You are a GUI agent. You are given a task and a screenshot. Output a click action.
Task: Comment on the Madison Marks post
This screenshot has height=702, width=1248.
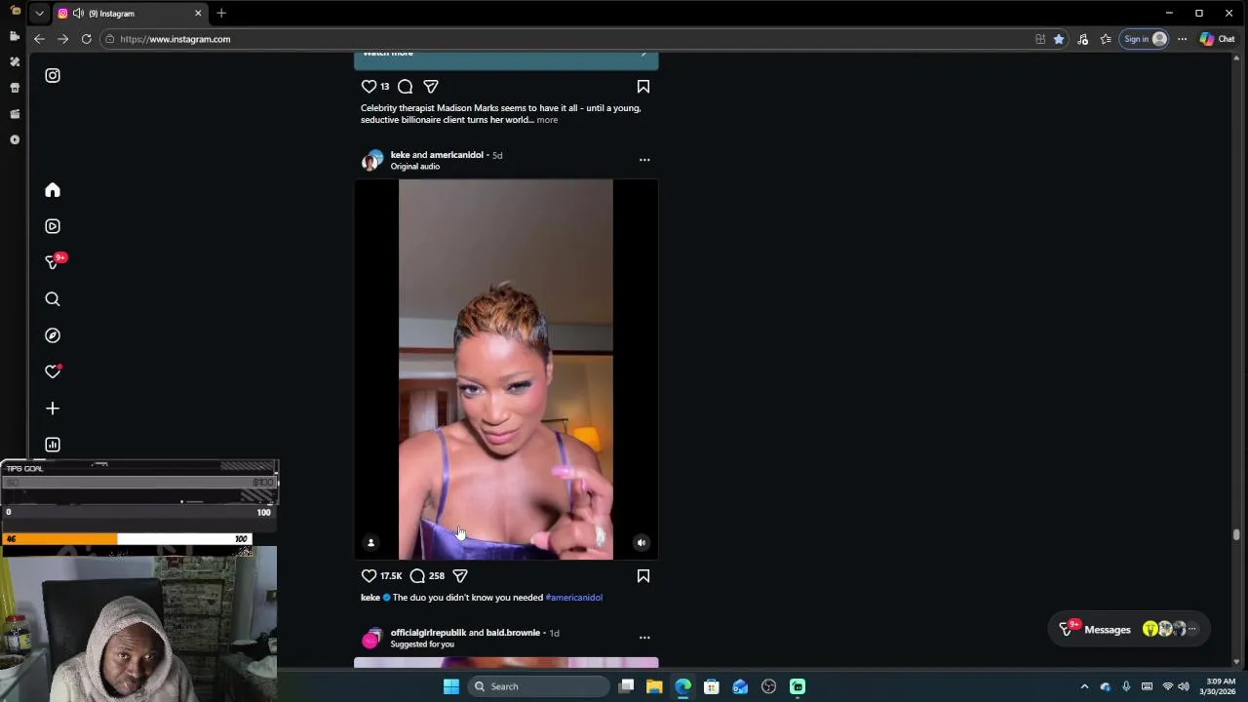tap(406, 87)
